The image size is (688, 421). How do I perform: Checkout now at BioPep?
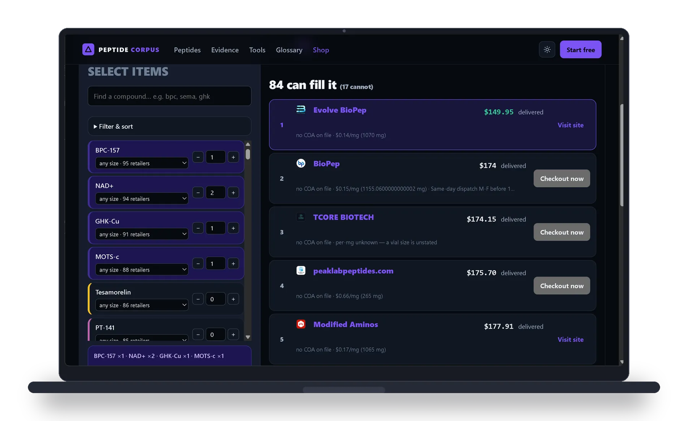pos(561,178)
